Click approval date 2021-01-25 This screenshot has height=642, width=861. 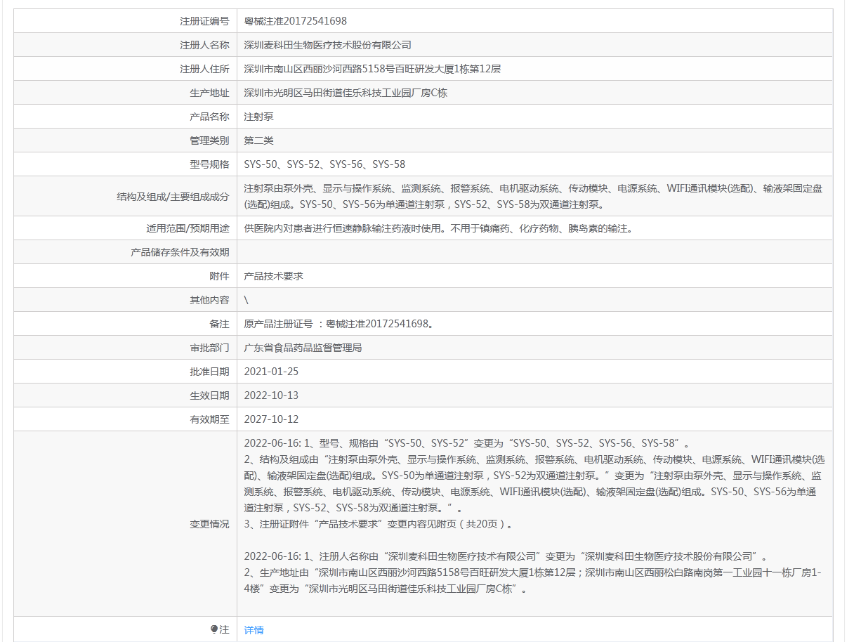tap(271, 372)
